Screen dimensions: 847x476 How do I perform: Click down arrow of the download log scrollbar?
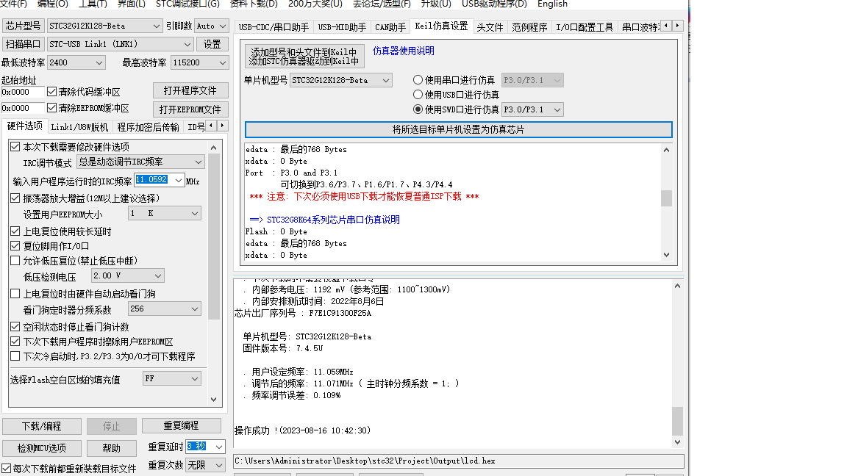(677, 442)
